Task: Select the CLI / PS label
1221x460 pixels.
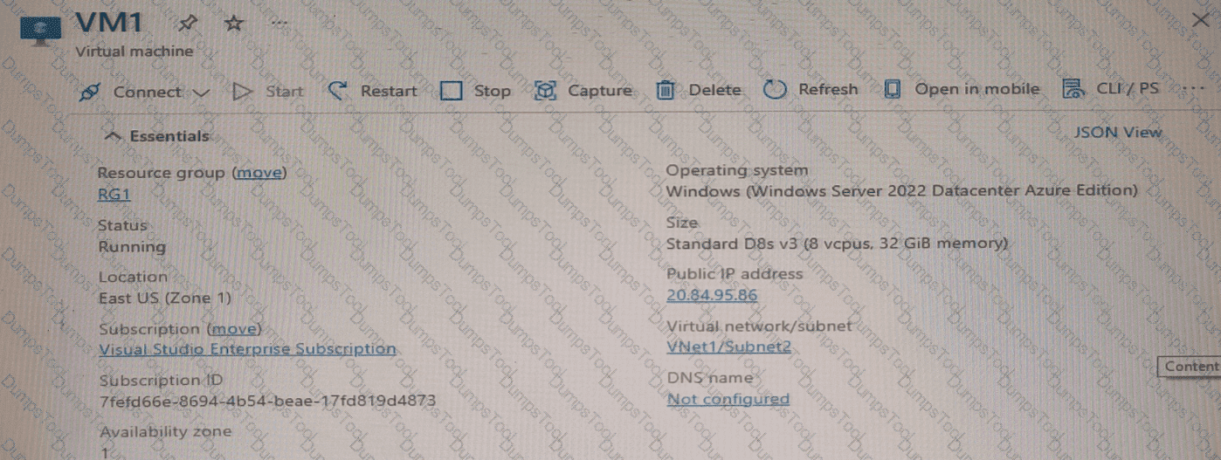Action: [x=1128, y=89]
